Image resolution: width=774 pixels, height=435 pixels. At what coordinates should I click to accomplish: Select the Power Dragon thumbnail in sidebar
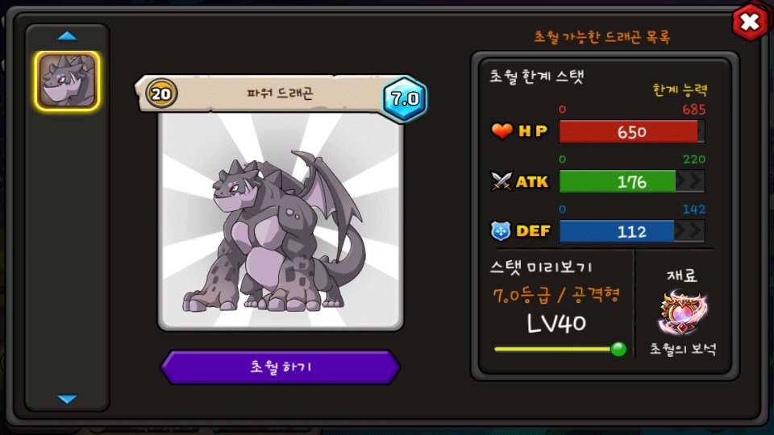point(67,81)
